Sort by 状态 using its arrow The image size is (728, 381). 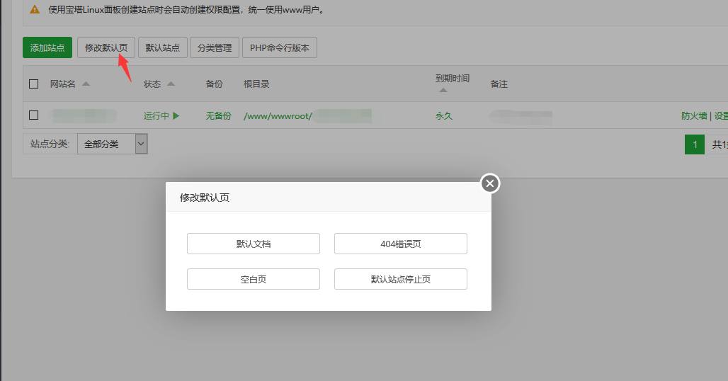pos(171,84)
